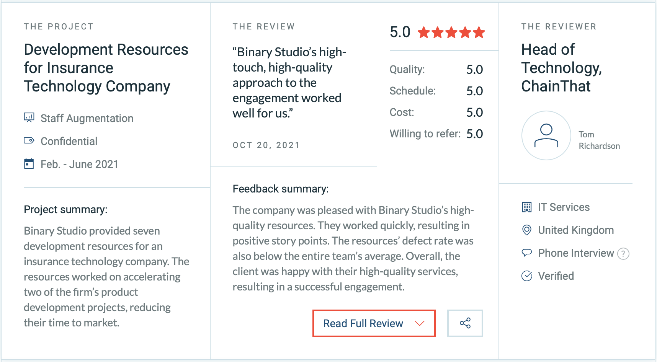
Task: Select the Staff Augmentation label
Action: click(x=87, y=118)
